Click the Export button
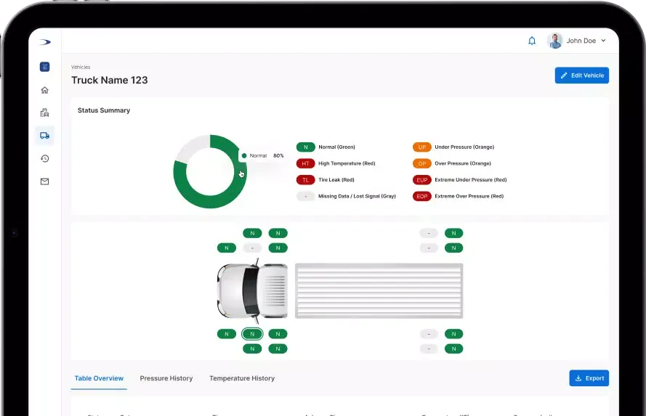646x416 pixels. click(589, 378)
